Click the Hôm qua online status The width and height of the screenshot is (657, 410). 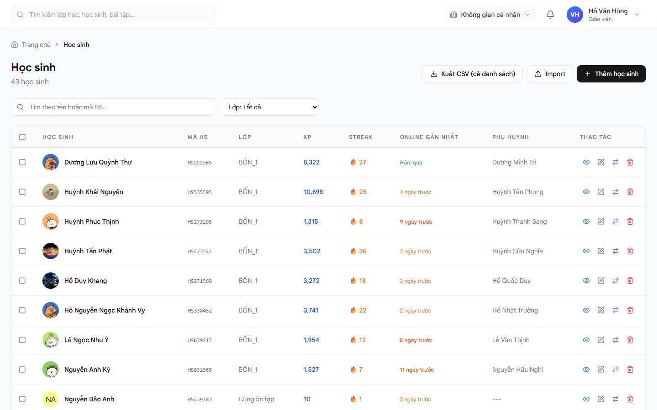[x=411, y=163]
